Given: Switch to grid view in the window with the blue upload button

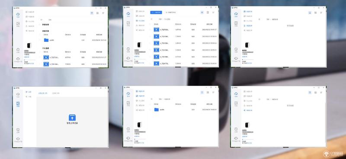Looking at the screenshot, I should pos(208,13).
